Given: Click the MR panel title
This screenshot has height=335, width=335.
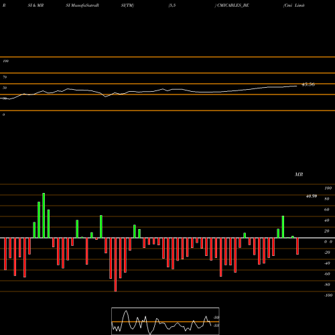Looking at the screenshot, I should point(299,174).
